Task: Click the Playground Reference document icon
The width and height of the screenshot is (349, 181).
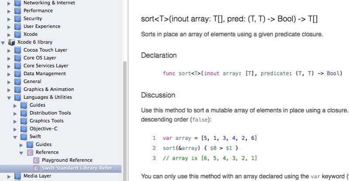Action: pyautogui.click(x=36, y=160)
